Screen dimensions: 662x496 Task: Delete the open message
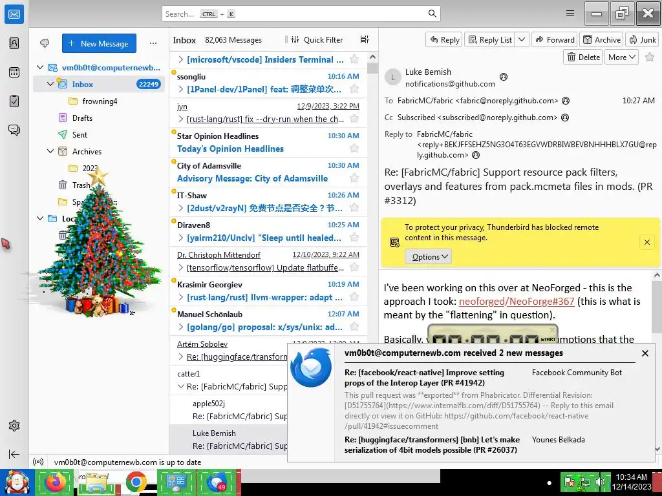coord(582,57)
